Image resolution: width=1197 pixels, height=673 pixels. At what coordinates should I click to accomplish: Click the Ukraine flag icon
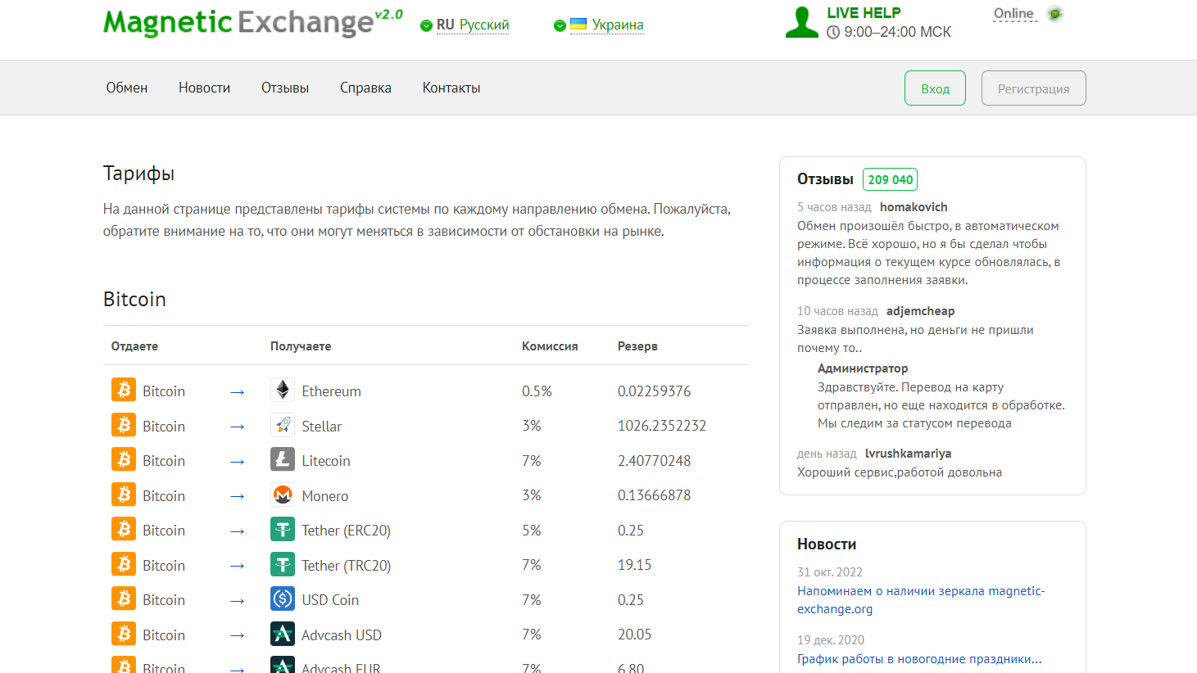[578, 25]
